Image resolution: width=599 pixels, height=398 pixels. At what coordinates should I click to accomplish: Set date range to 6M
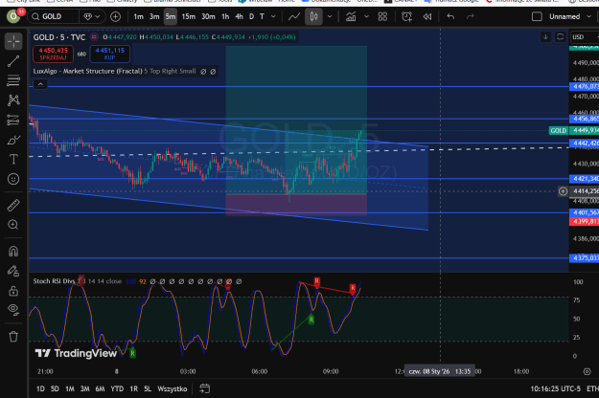tap(100, 388)
